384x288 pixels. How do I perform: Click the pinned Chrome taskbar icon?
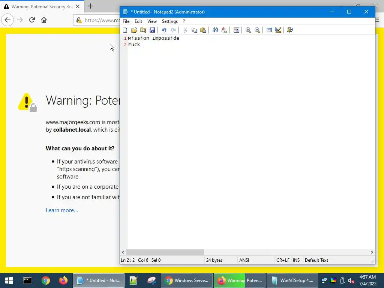pyautogui.click(x=45, y=280)
